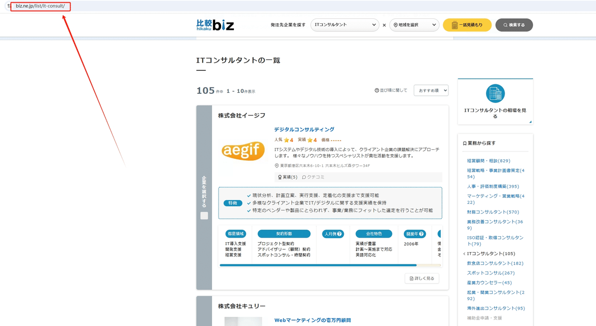The image size is (596, 326).
Task: Click the 詳しく見る button for イージフ
Action: pyautogui.click(x=422, y=278)
